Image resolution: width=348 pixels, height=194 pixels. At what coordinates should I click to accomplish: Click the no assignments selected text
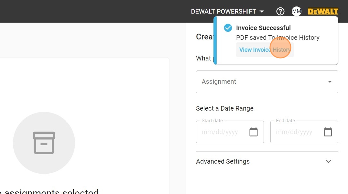point(49,192)
